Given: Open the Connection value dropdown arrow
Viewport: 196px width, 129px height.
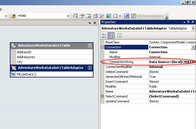Looking at the screenshot, I should click(193, 47).
